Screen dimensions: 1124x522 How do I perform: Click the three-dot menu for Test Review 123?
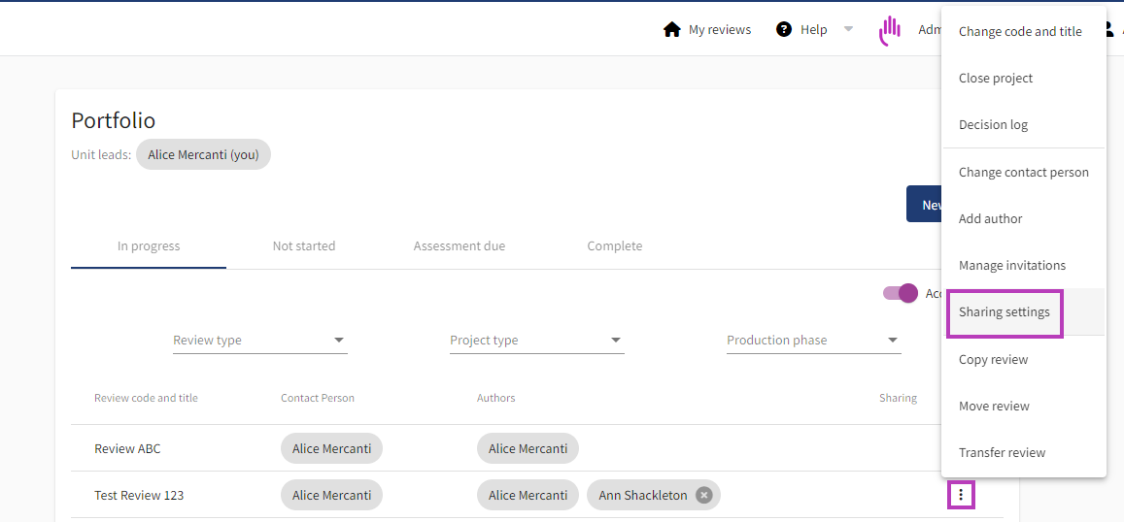pos(961,496)
